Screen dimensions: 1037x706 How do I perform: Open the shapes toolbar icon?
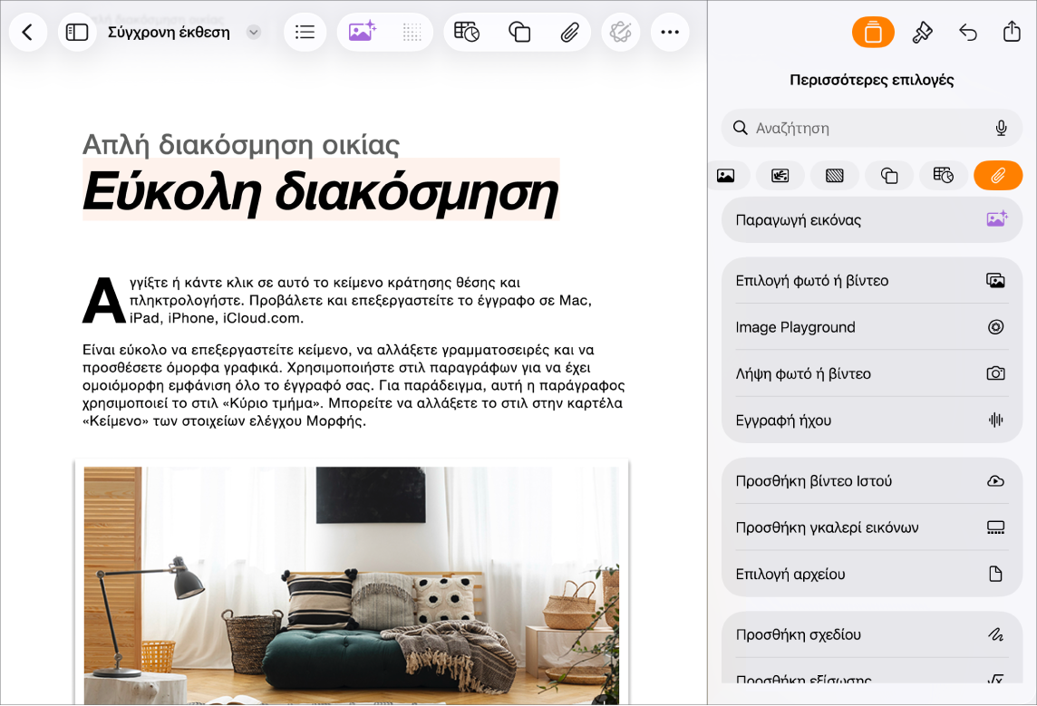519,32
